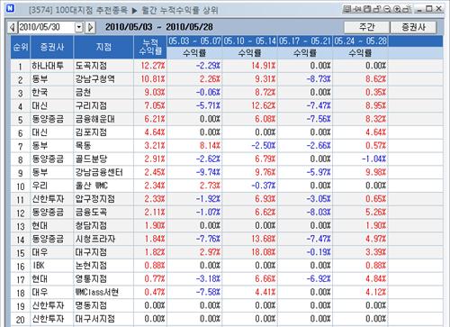450x327 pixels.
Task: Click the title bar icon beside minimize
Action: point(407,9)
